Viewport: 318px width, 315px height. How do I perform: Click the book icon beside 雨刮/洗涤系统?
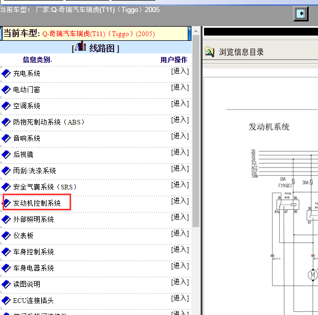[x=6, y=171]
